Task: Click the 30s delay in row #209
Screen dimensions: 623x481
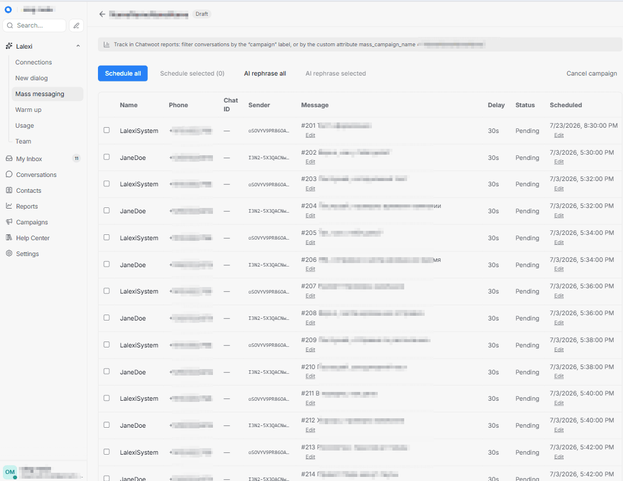Action: coord(493,345)
